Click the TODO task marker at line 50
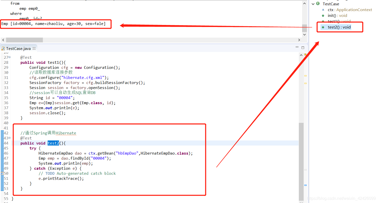The height and width of the screenshot is (203, 378). [2, 173]
